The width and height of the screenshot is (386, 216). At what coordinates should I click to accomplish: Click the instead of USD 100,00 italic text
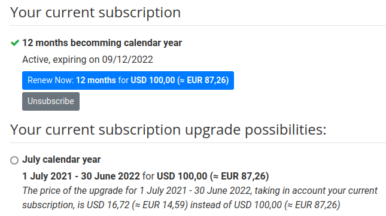[236, 205]
